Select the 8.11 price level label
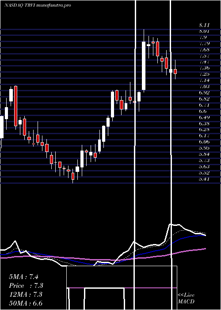This screenshot has height=310, width=221. click(204, 25)
